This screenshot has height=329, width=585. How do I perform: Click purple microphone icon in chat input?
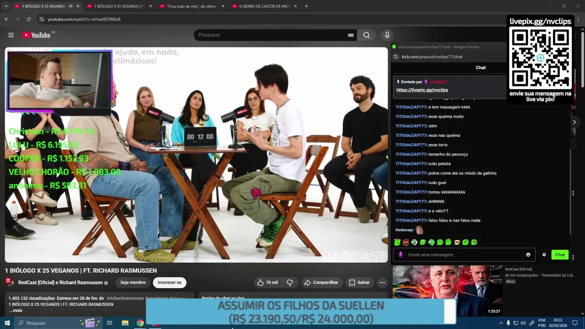pyautogui.click(x=400, y=255)
